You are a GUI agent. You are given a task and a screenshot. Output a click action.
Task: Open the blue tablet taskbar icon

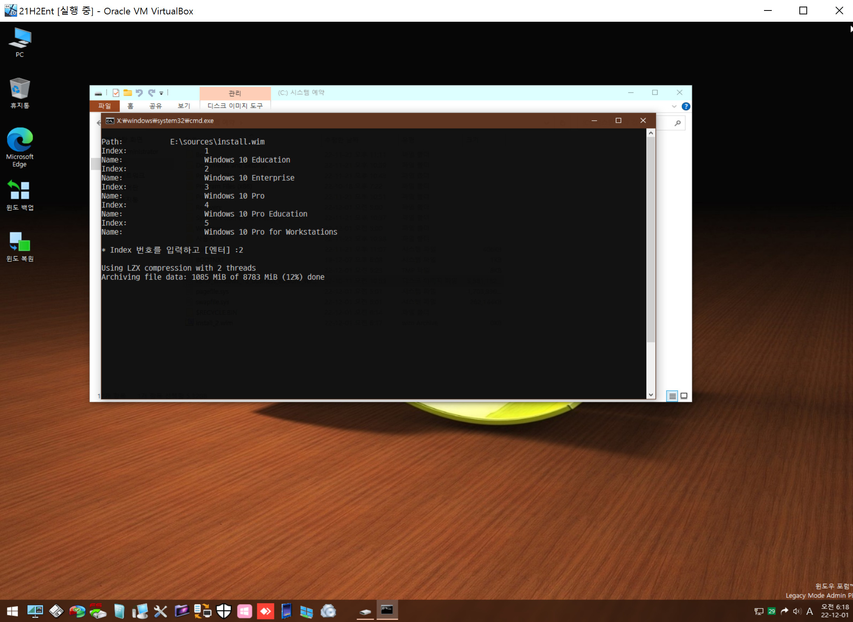(x=286, y=612)
